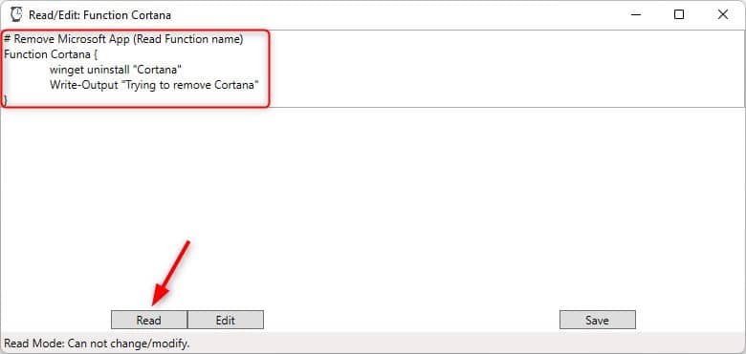Click the 'Read/Edit: Function Cortana' window title
This screenshot has height=354, width=746.
coord(99,15)
